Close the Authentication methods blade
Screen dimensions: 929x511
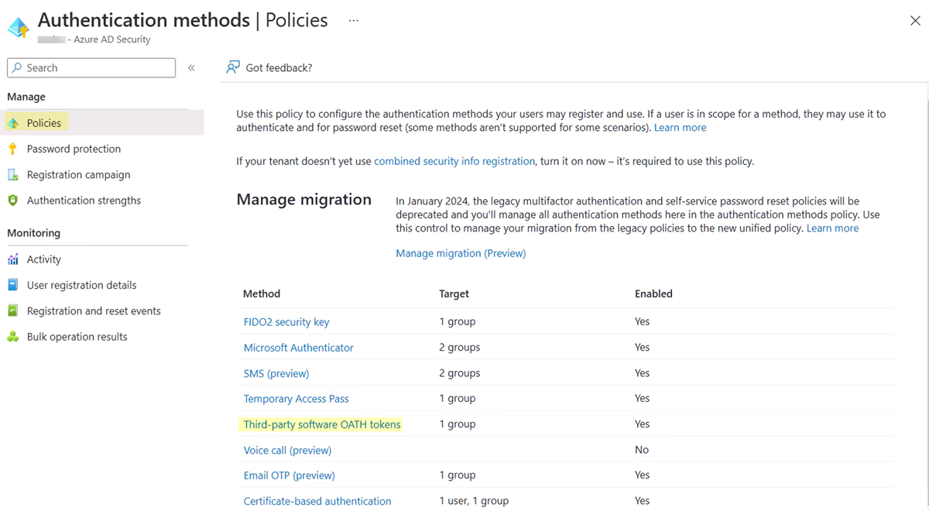click(915, 21)
